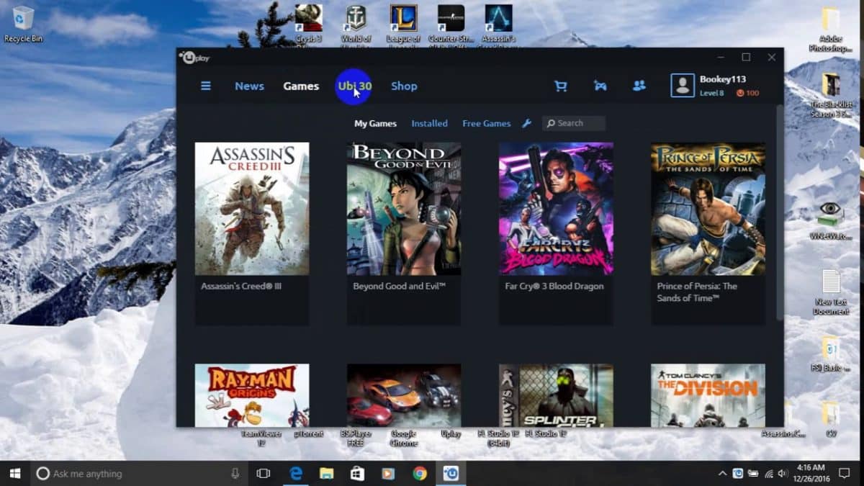This screenshot has width=864, height=486.
Task: Click the orange Units badge showing 100
Action: click(x=747, y=93)
